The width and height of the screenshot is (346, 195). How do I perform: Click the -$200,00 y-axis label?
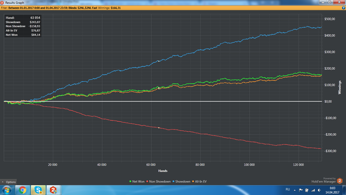pos(330,135)
